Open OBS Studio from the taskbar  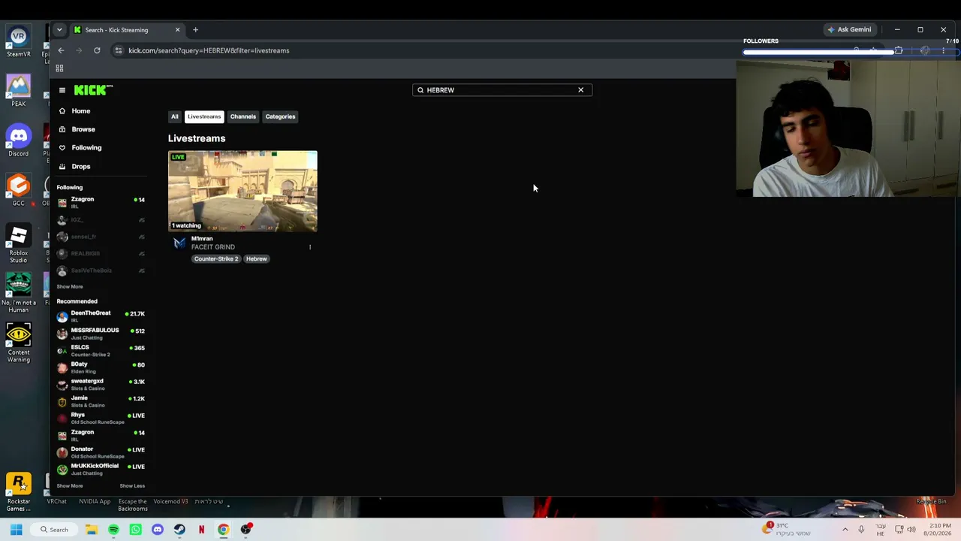(246, 530)
